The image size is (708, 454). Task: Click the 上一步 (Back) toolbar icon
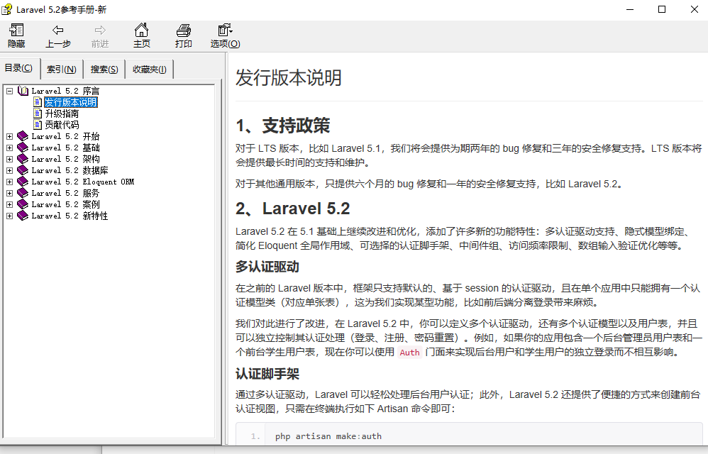[x=58, y=35]
